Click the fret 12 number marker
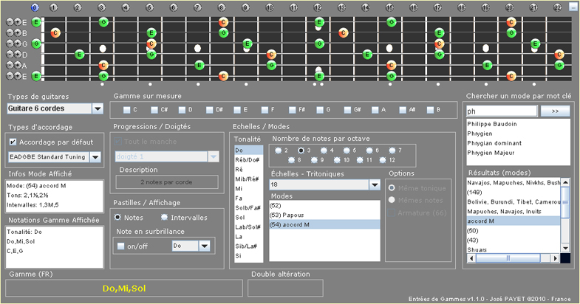Screen dimensions: 580x304 318,7
